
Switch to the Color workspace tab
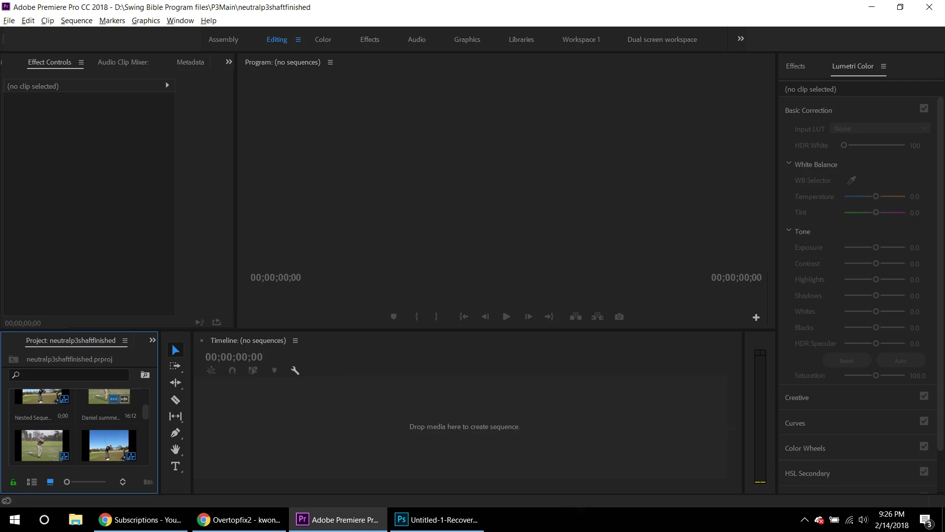(323, 39)
